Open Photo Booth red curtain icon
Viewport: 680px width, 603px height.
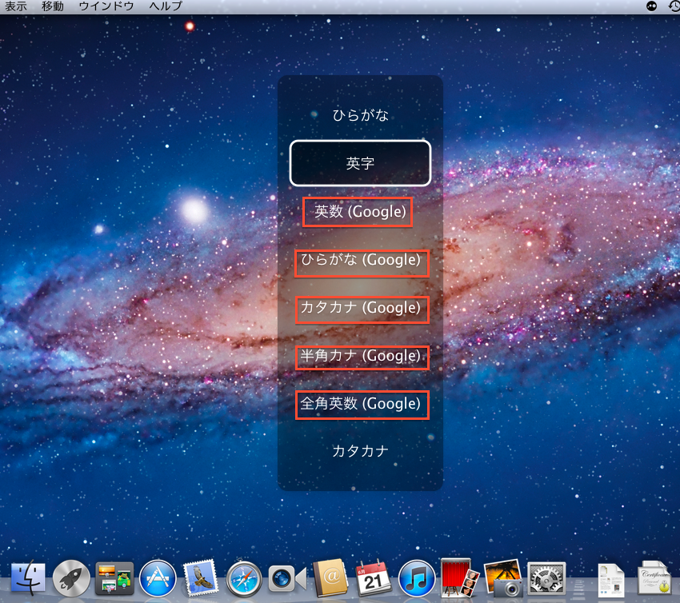pyautogui.click(x=460, y=578)
